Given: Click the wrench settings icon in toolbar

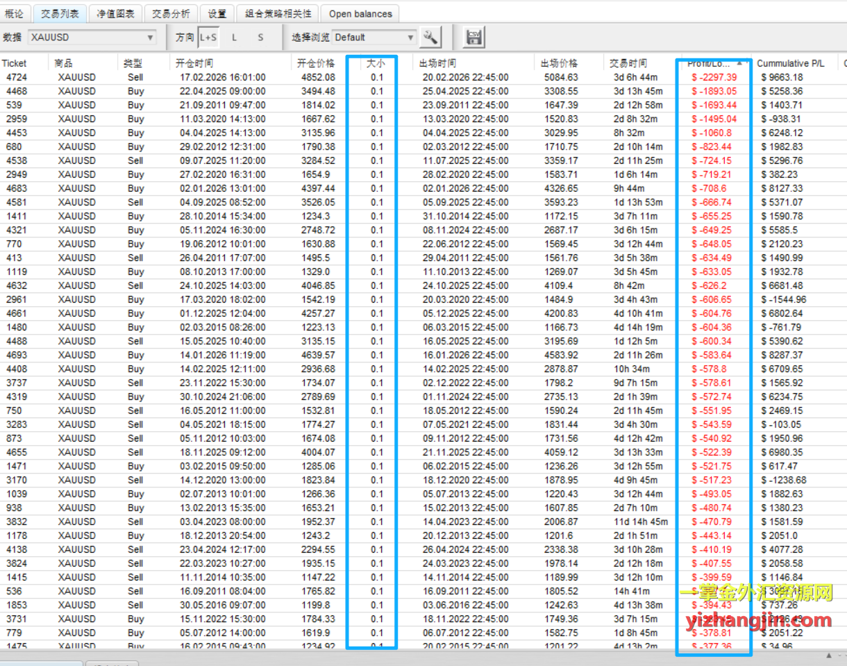Looking at the screenshot, I should (x=430, y=38).
